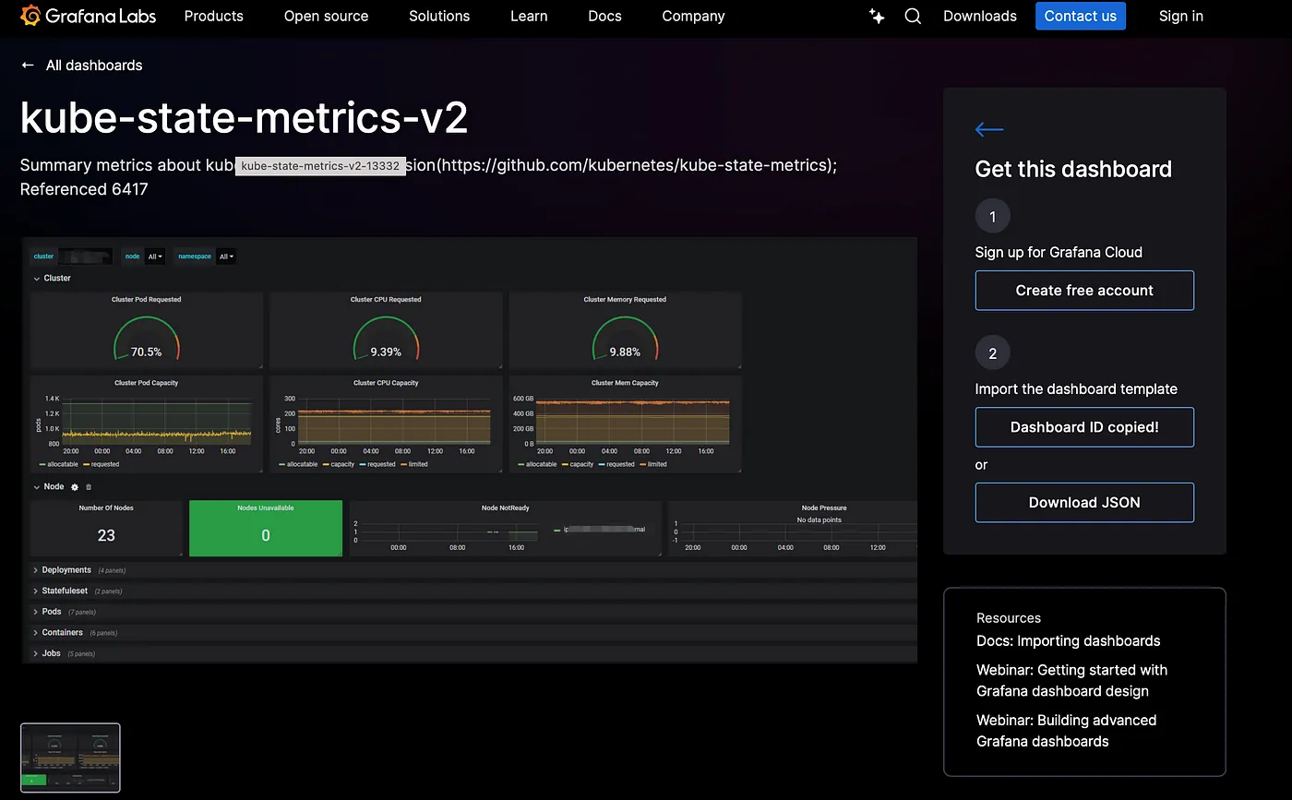Open the Learn menu
The height and width of the screenshot is (800, 1292).
pyautogui.click(x=529, y=16)
